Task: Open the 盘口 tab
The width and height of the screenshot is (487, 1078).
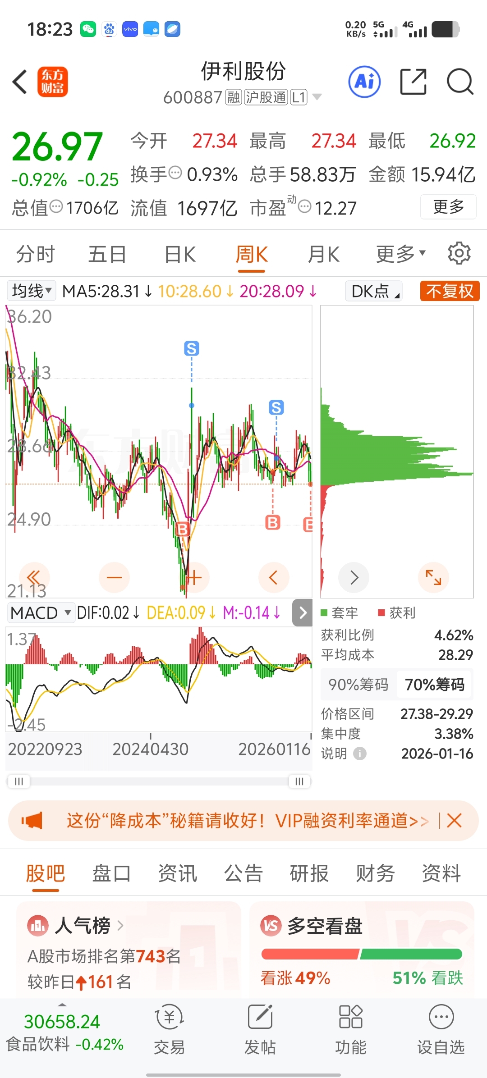Action: coord(111,873)
